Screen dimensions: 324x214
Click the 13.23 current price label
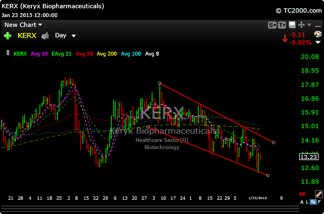309,157
